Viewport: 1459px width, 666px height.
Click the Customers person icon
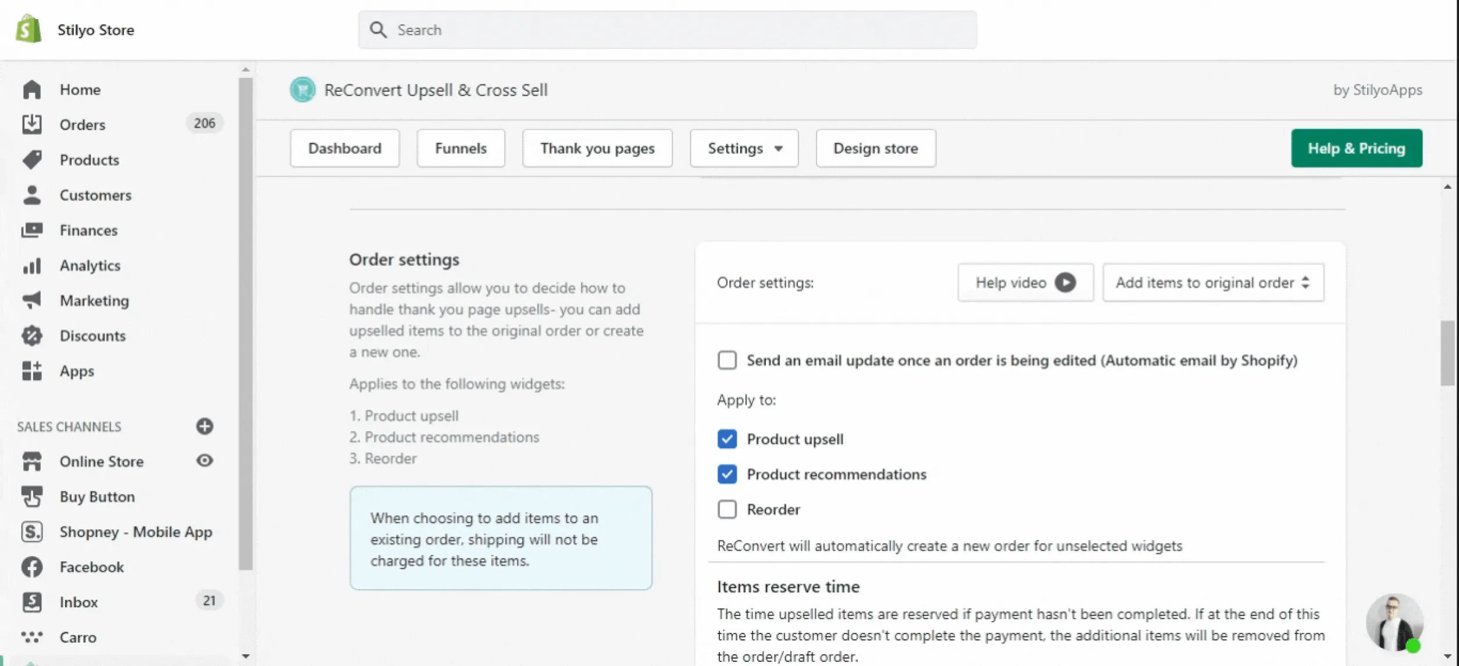(32, 195)
